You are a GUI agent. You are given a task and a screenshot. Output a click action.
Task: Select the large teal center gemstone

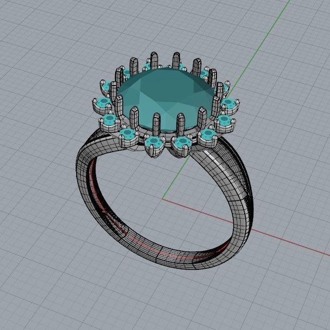[166, 99]
